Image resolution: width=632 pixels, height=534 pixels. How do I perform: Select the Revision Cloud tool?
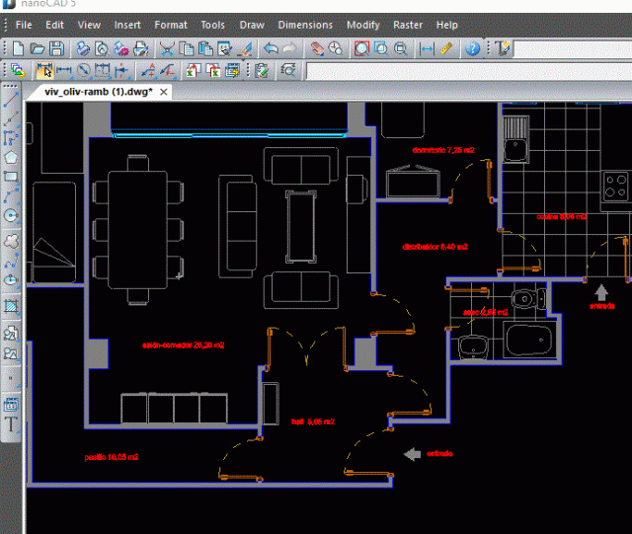tap(12, 239)
